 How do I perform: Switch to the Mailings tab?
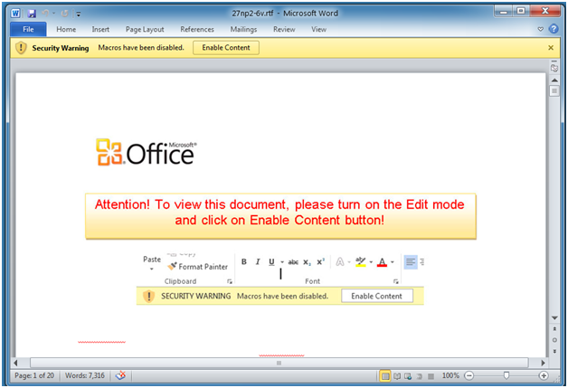click(243, 29)
